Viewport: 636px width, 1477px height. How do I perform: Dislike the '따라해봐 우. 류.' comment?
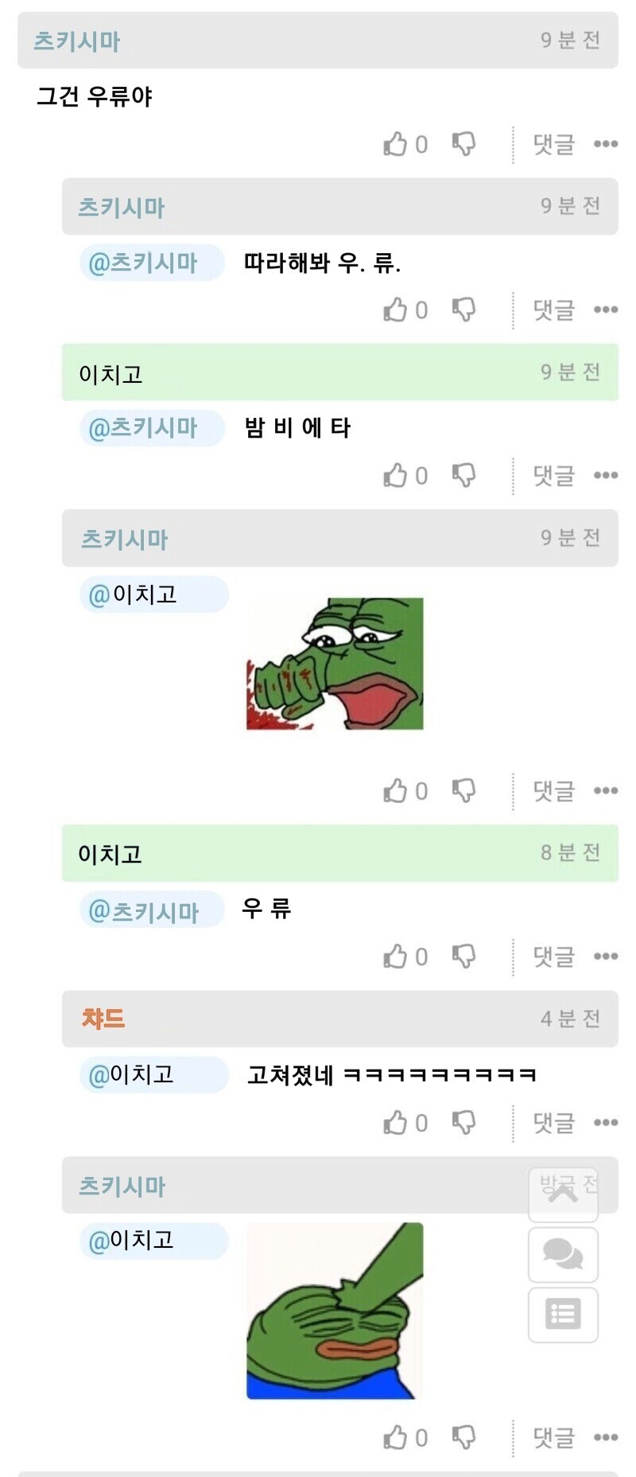(464, 310)
